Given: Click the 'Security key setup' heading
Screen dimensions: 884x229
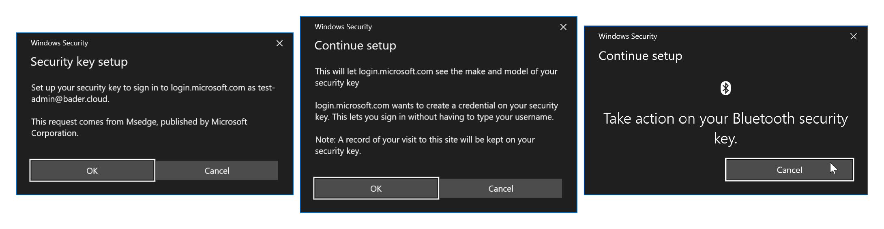Looking at the screenshot, I should pos(79,62).
